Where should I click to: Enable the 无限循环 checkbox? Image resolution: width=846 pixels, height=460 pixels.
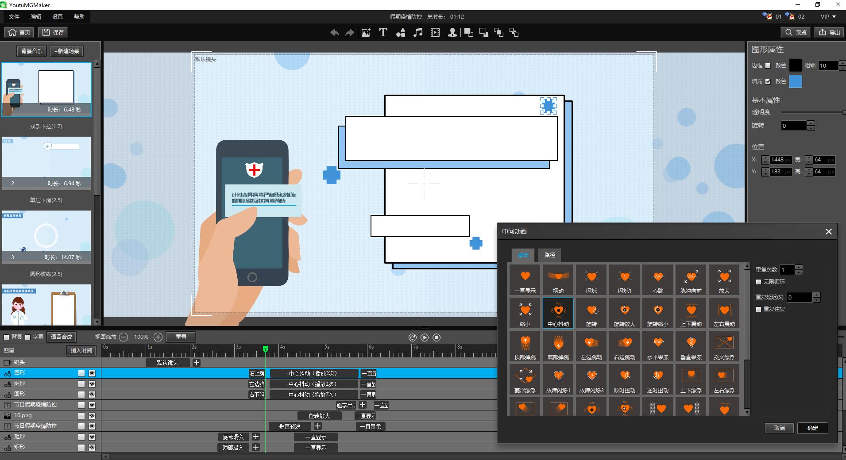tap(759, 282)
